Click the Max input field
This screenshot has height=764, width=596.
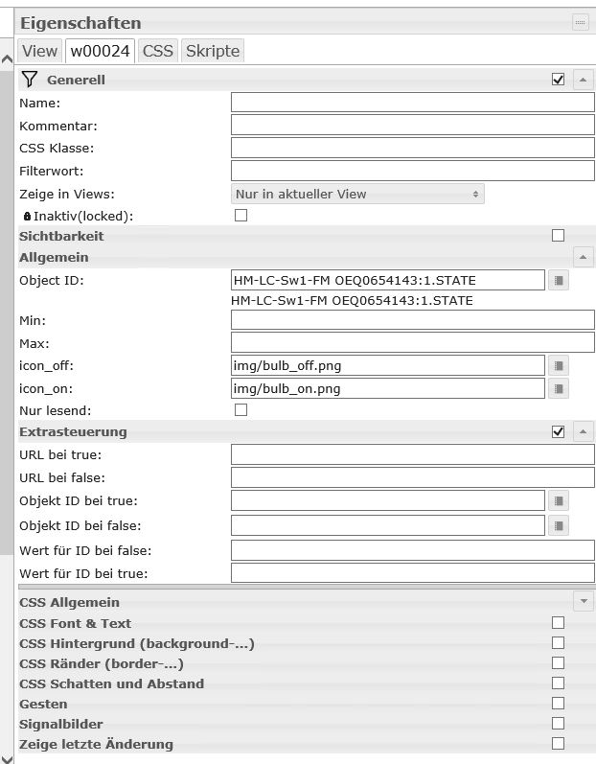point(412,342)
